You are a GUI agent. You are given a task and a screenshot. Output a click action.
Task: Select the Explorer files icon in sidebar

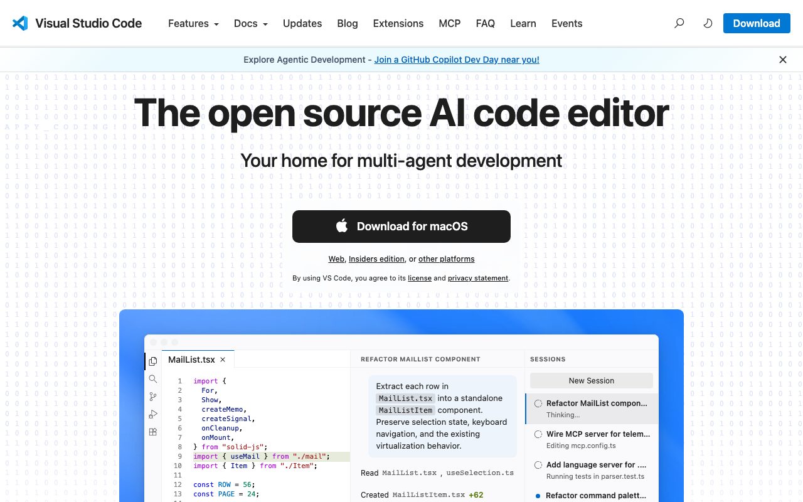[152, 361]
